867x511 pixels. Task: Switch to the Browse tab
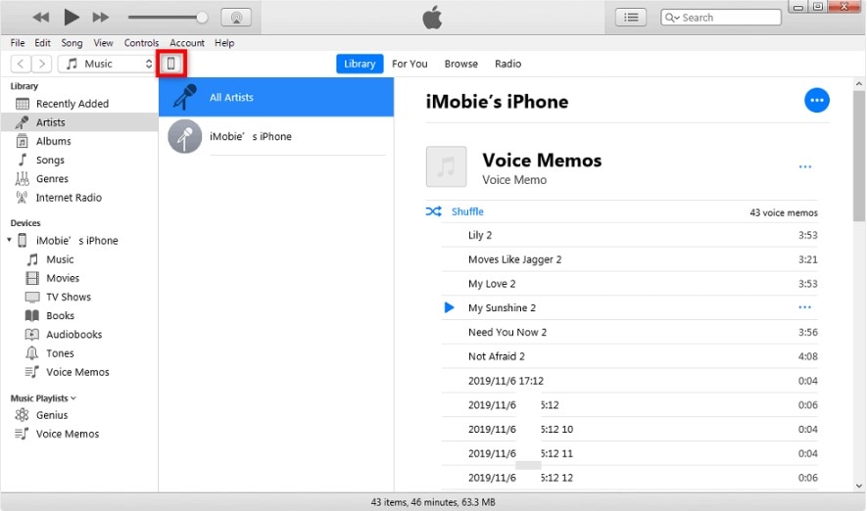point(461,64)
